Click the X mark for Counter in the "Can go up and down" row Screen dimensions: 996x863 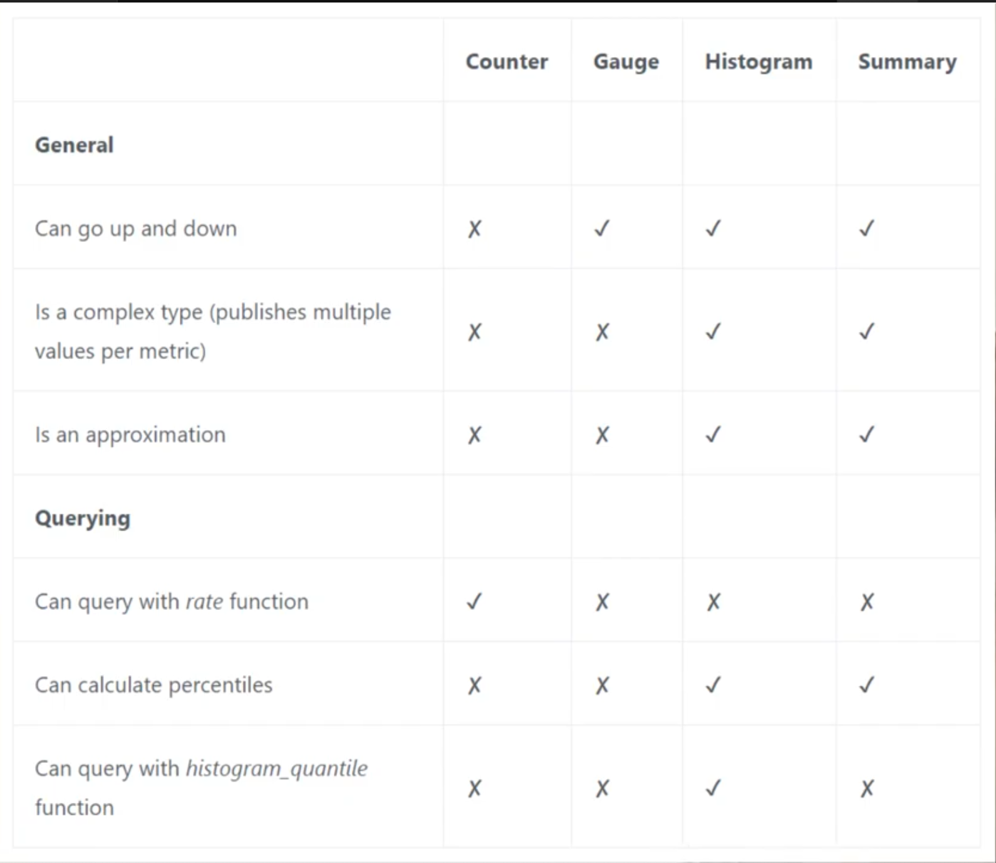(475, 229)
